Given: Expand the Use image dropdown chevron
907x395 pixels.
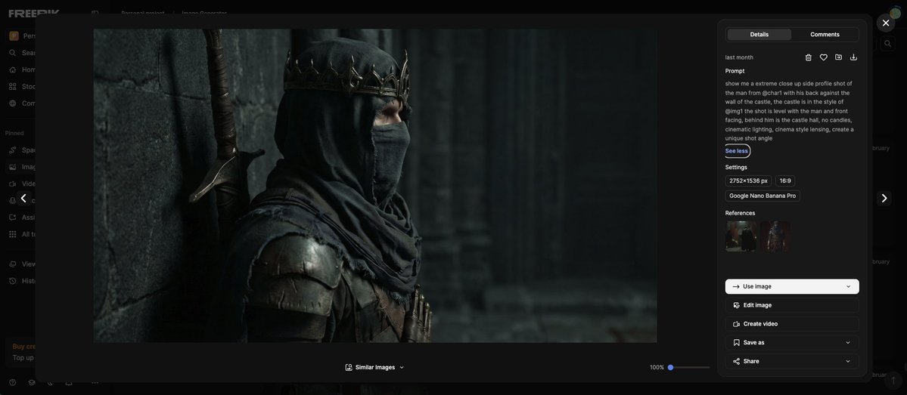Looking at the screenshot, I should coord(848,286).
